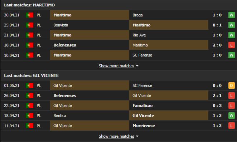
Task: Click the Portugal flag on the 01.05.21 row
Action: point(29,85)
